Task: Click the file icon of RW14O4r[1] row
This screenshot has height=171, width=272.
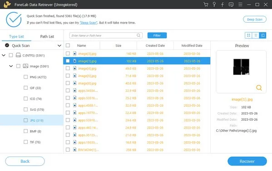Action: point(74,150)
